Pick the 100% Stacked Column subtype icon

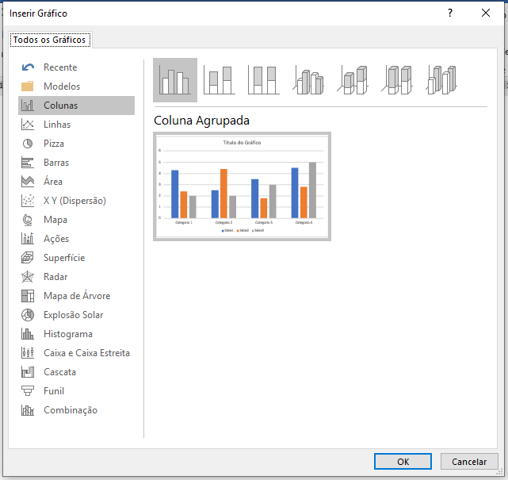264,80
